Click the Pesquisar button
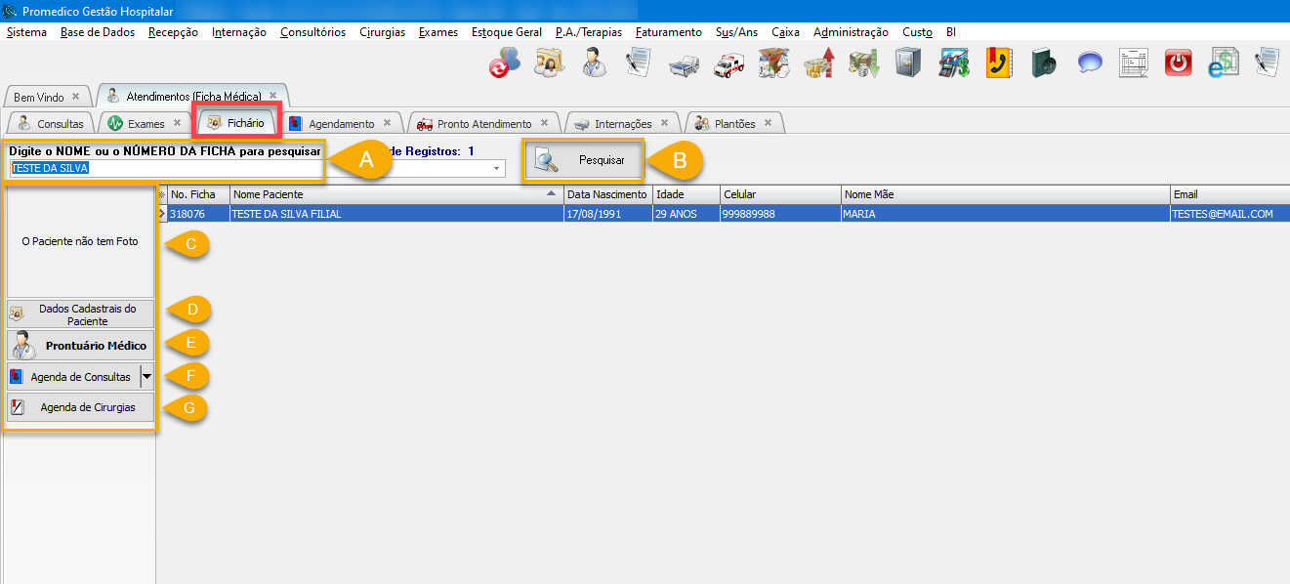 pos(585,160)
